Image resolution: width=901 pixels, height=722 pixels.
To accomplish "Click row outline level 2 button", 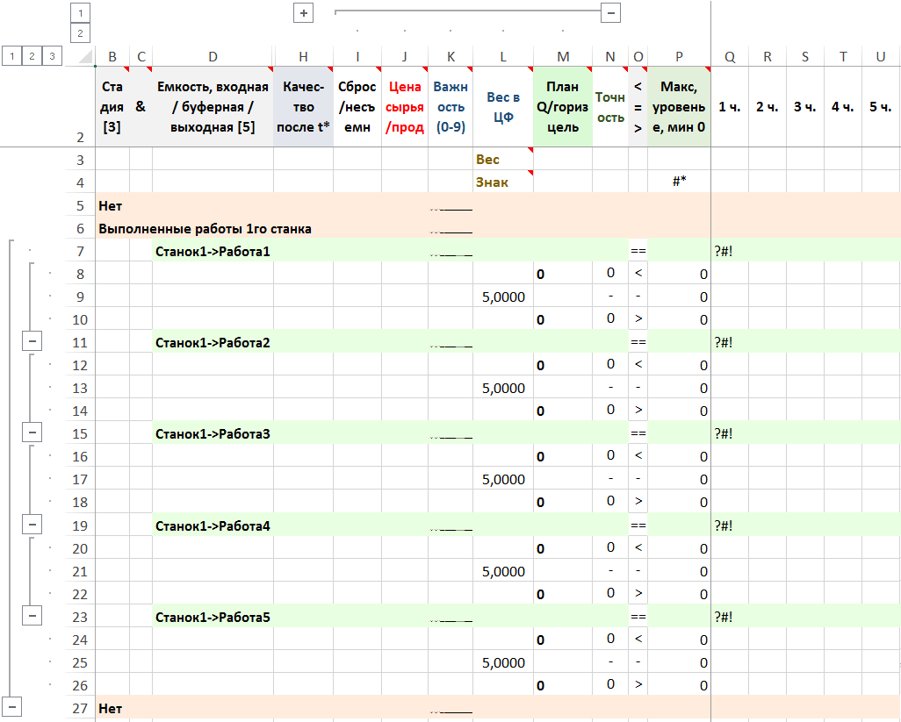I will (x=32, y=56).
